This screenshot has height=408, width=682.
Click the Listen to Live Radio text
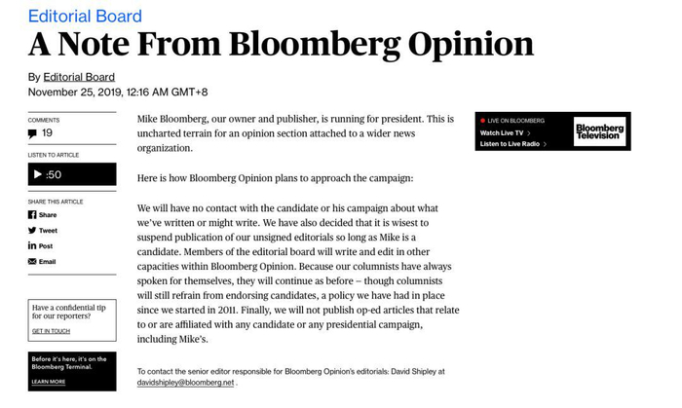(x=510, y=144)
